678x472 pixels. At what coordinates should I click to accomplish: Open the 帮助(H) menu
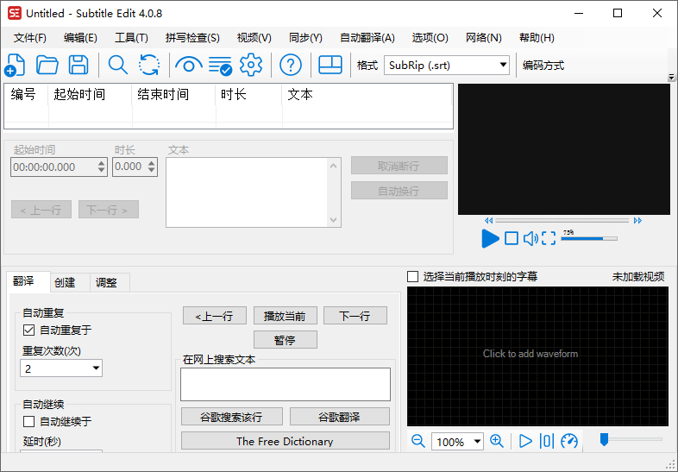click(537, 38)
